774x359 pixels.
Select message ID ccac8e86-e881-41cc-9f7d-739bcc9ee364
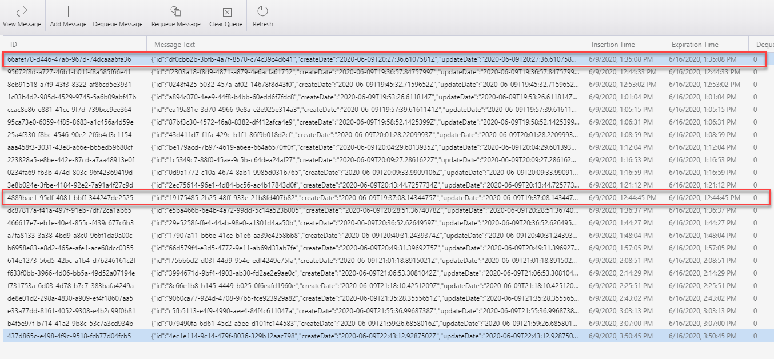click(69, 110)
